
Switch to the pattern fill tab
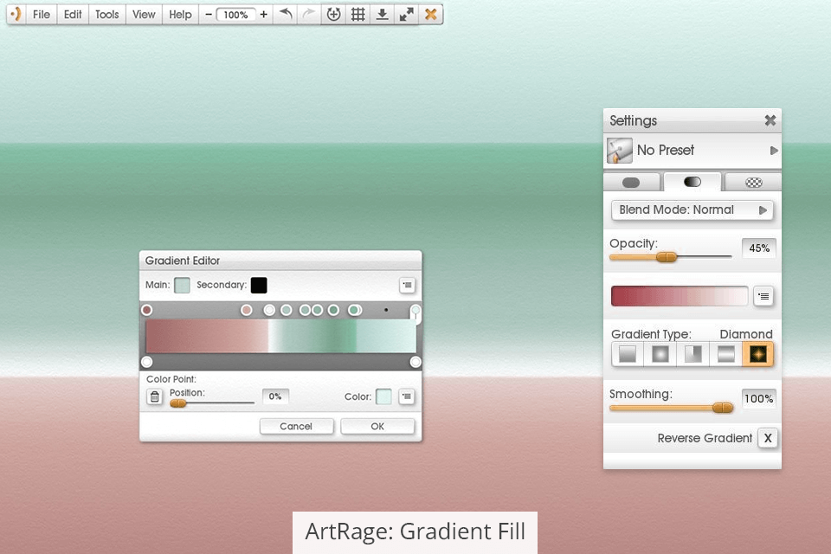click(x=753, y=183)
